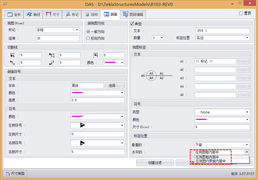Viewport: 258px width, 180px height.
Task: Open the 视图标签 符号 颜色 dropdown
Action: [x=222, y=120]
